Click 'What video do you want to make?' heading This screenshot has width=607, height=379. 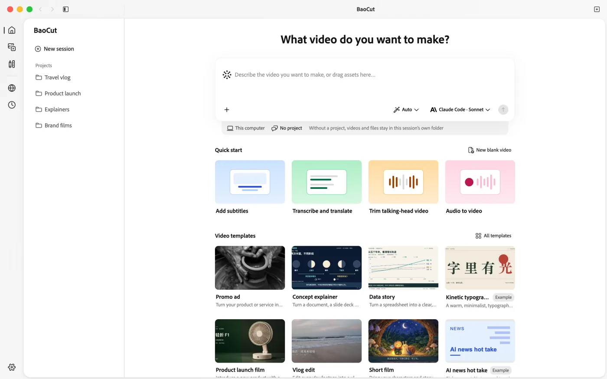[x=365, y=40]
